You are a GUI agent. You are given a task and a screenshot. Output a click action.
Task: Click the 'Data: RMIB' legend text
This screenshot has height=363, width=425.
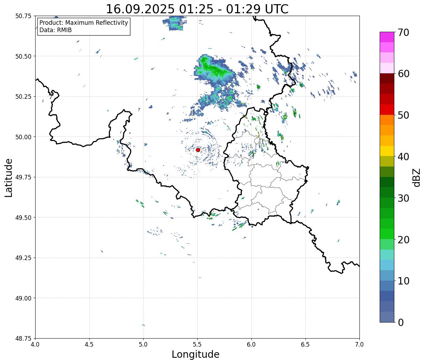(55, 30)
